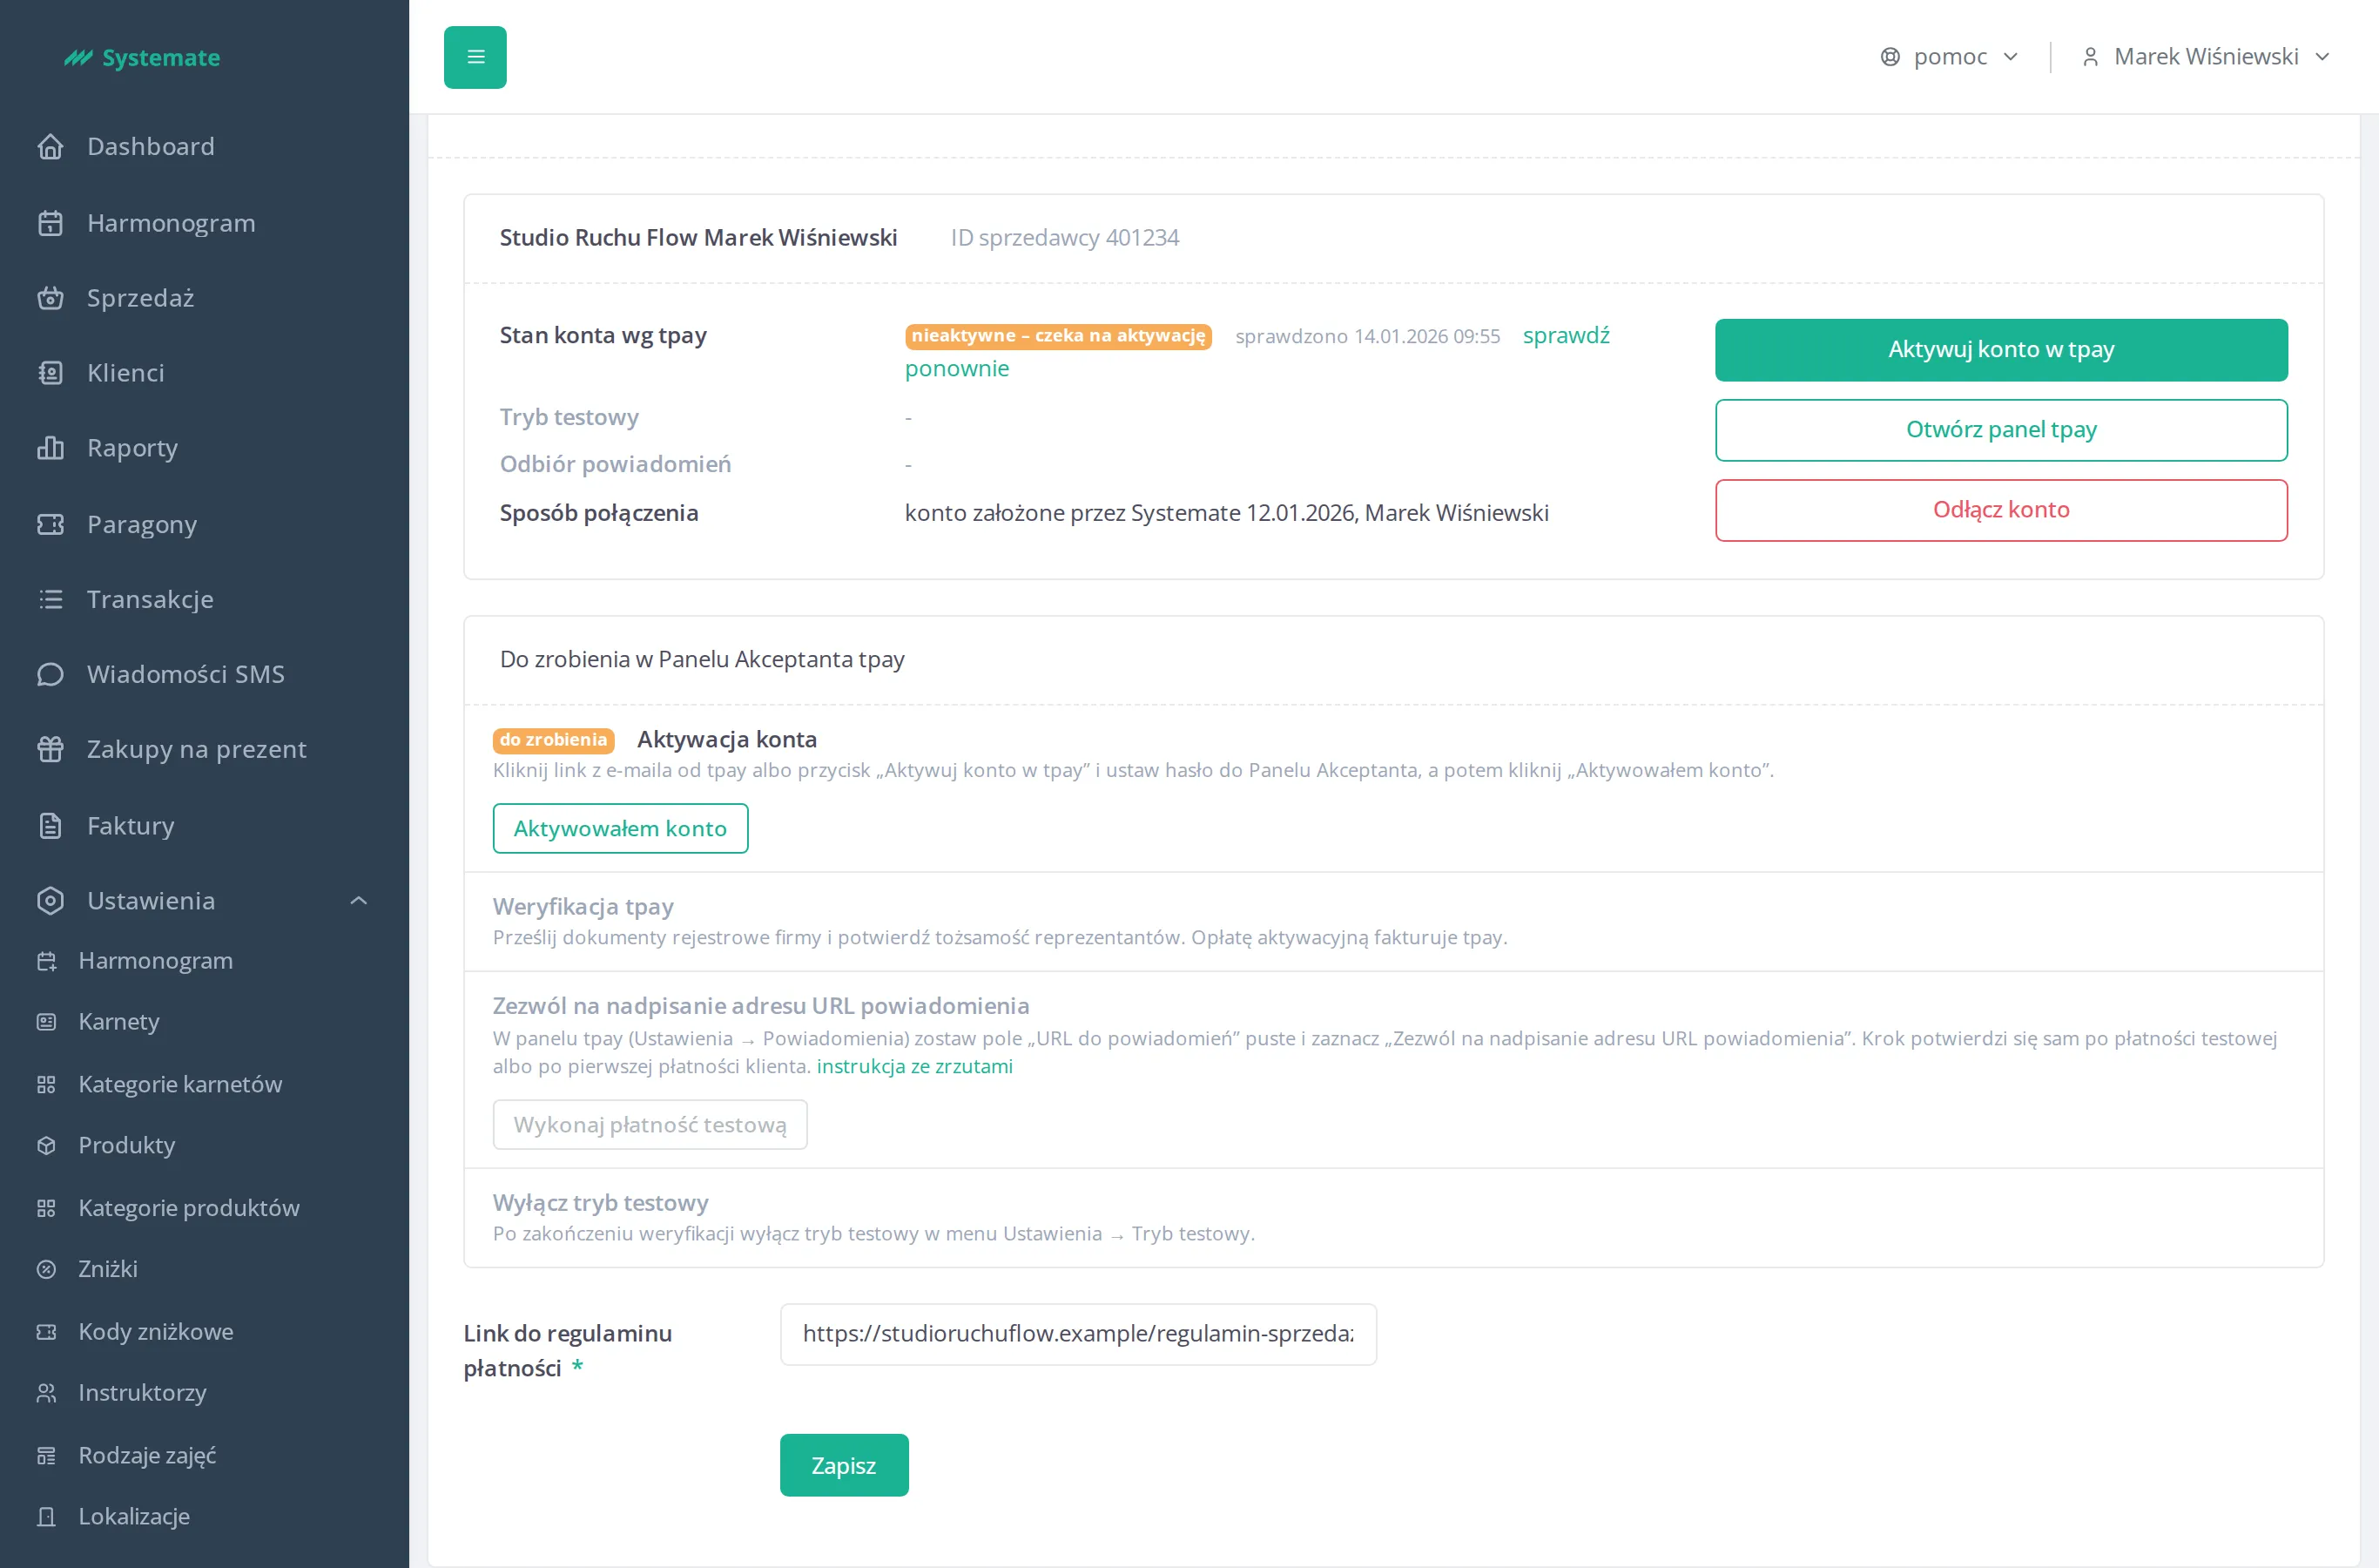Open Rodzaje zajęć settings page
This screenshot has width=2379, height=1568.
147,1456
